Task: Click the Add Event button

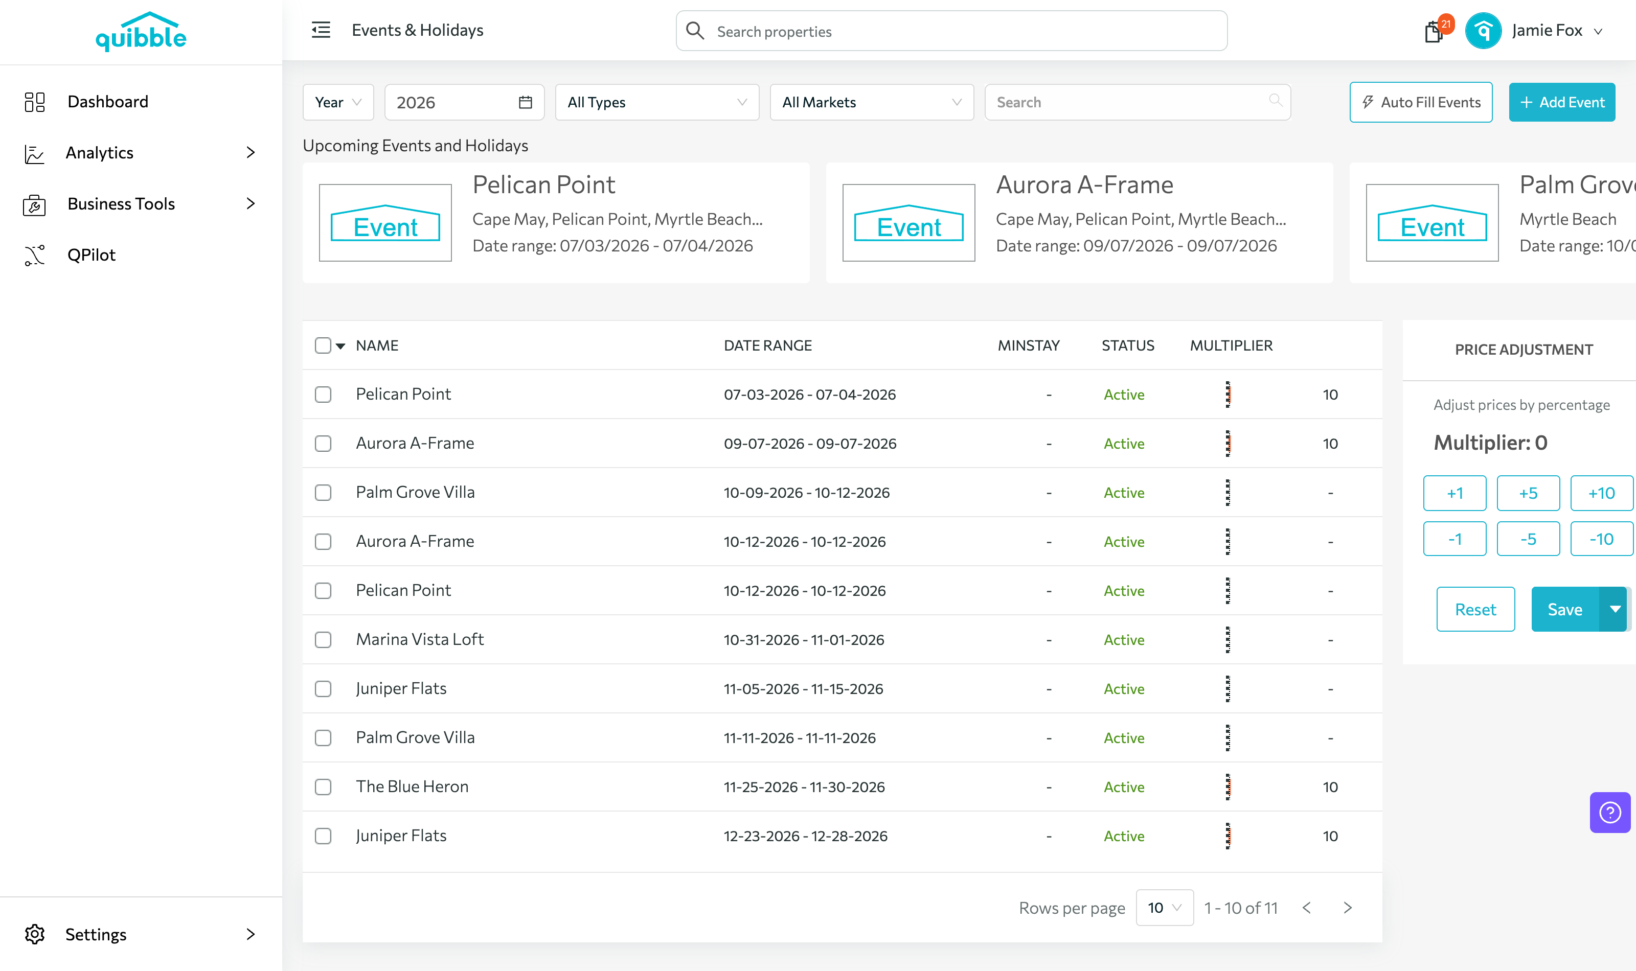Action: tap(1562, 102)
